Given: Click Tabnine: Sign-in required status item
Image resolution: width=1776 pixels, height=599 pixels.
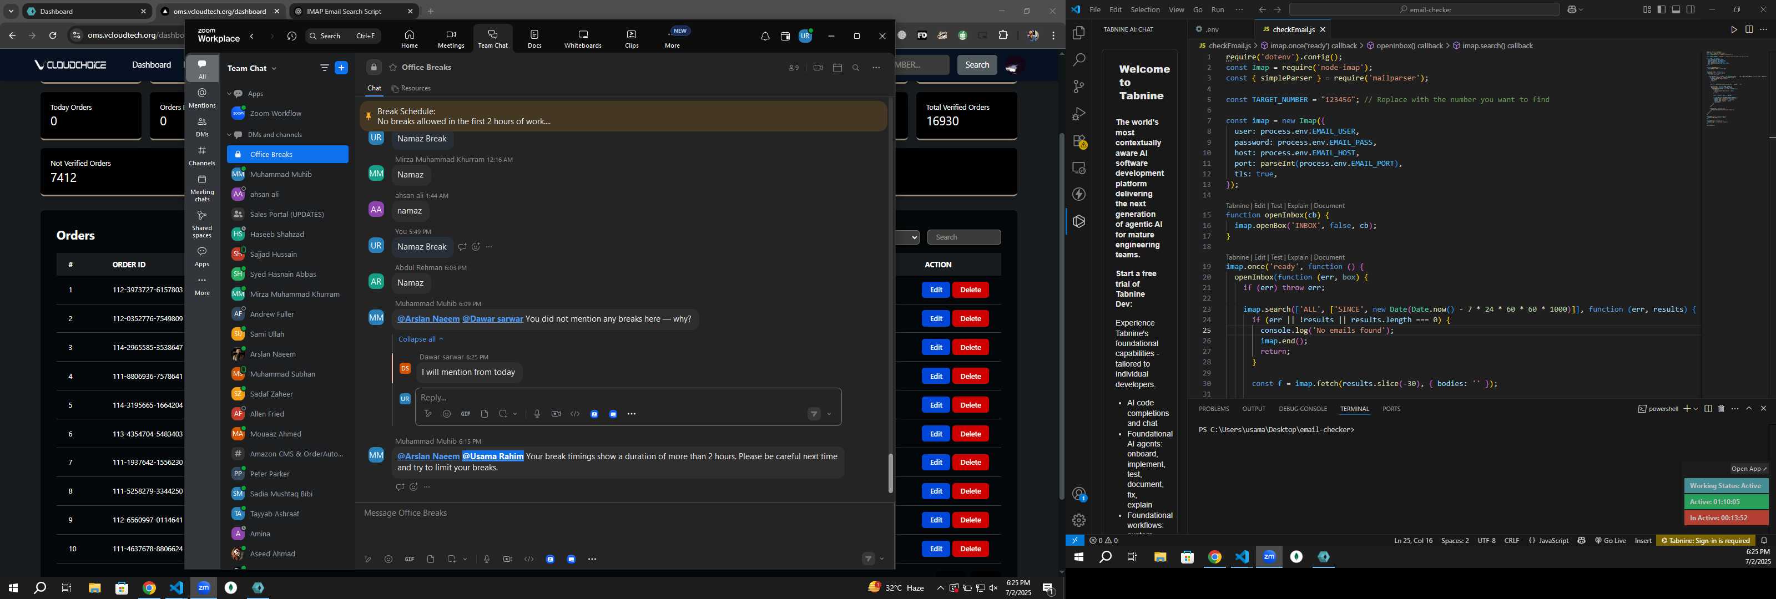Looking at the screenshot, I should tap(1705, 540).
